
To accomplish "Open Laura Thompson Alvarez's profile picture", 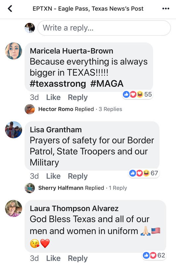I will click(14, 208).
